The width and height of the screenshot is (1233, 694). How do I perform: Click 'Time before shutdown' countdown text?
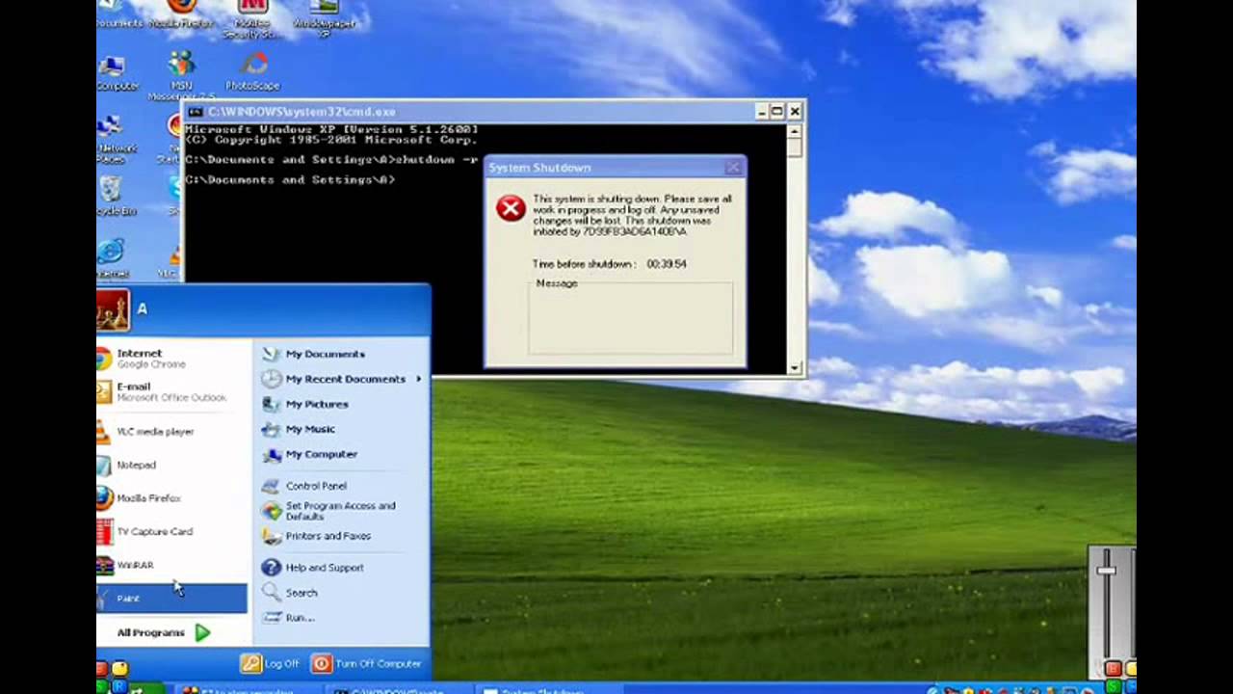click(610, 264)
